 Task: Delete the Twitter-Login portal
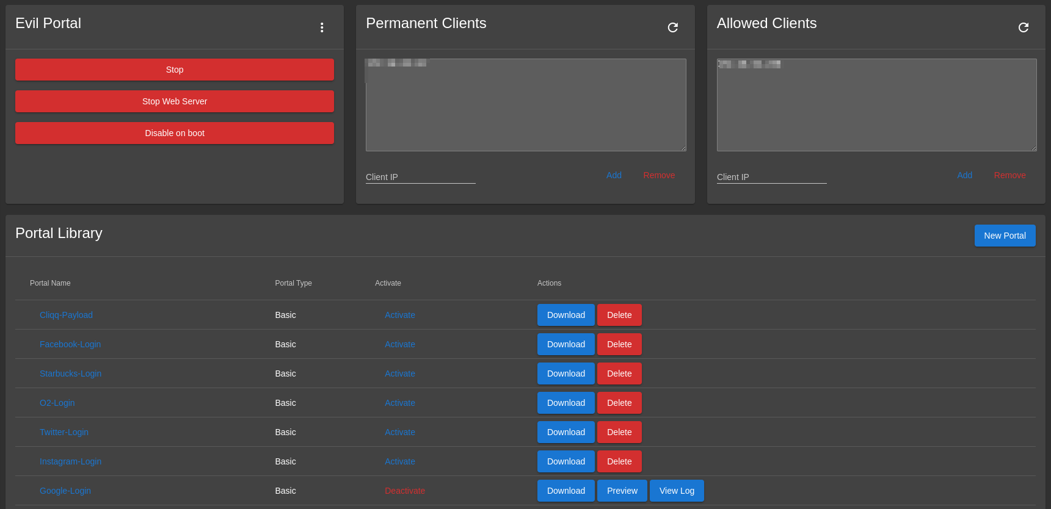619,432
